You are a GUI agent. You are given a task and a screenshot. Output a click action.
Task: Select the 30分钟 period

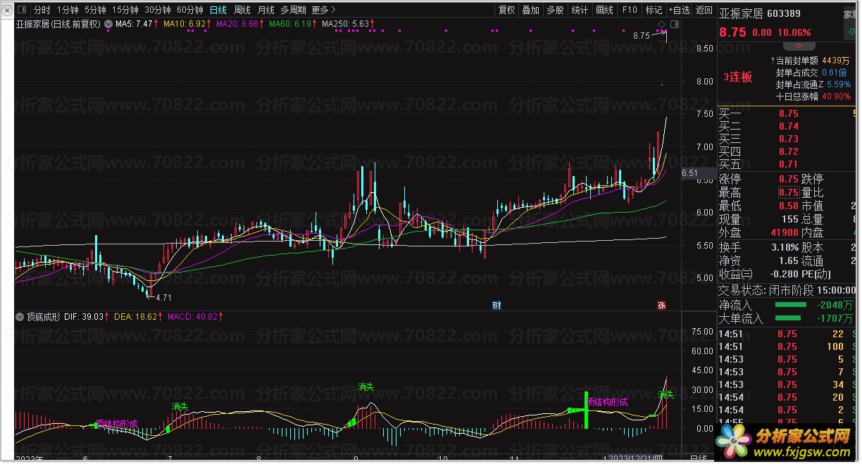click(158, 10)
